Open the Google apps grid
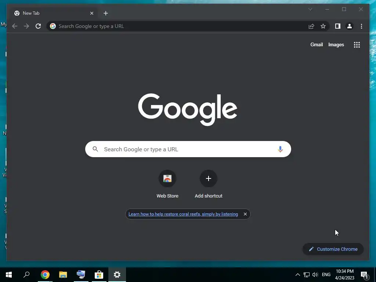 click(357, 44)
